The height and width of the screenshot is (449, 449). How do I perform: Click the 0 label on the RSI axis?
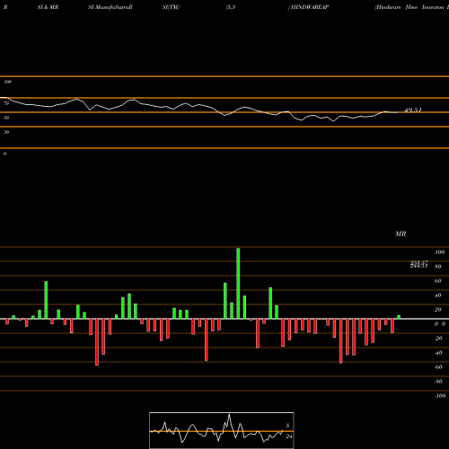click(x=4, y=154)
